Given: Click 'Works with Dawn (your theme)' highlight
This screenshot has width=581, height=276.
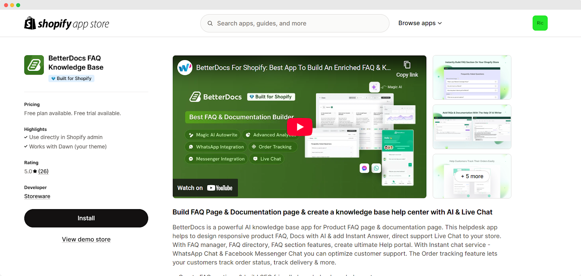Looking at the screenshot, I should (68, 147).
